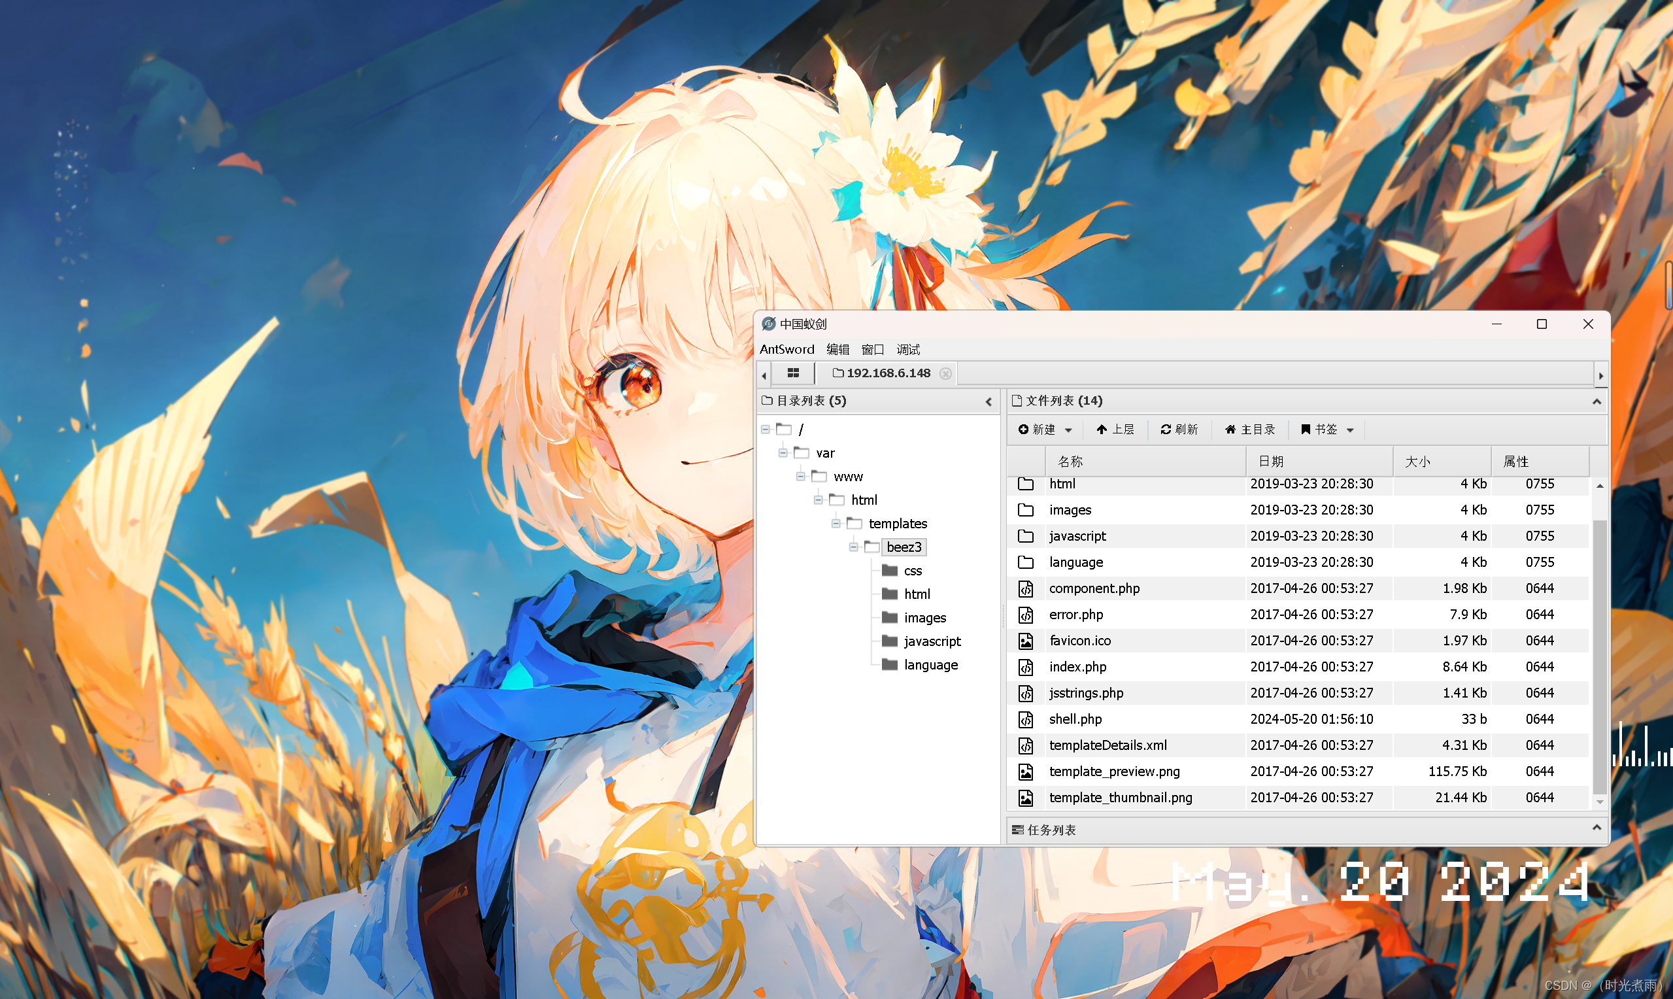
Task: Collapse the html tree node under www
Action: click(x=819, y=500)
